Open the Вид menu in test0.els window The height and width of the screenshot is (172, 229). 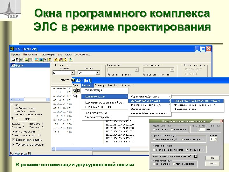(60, 54)
